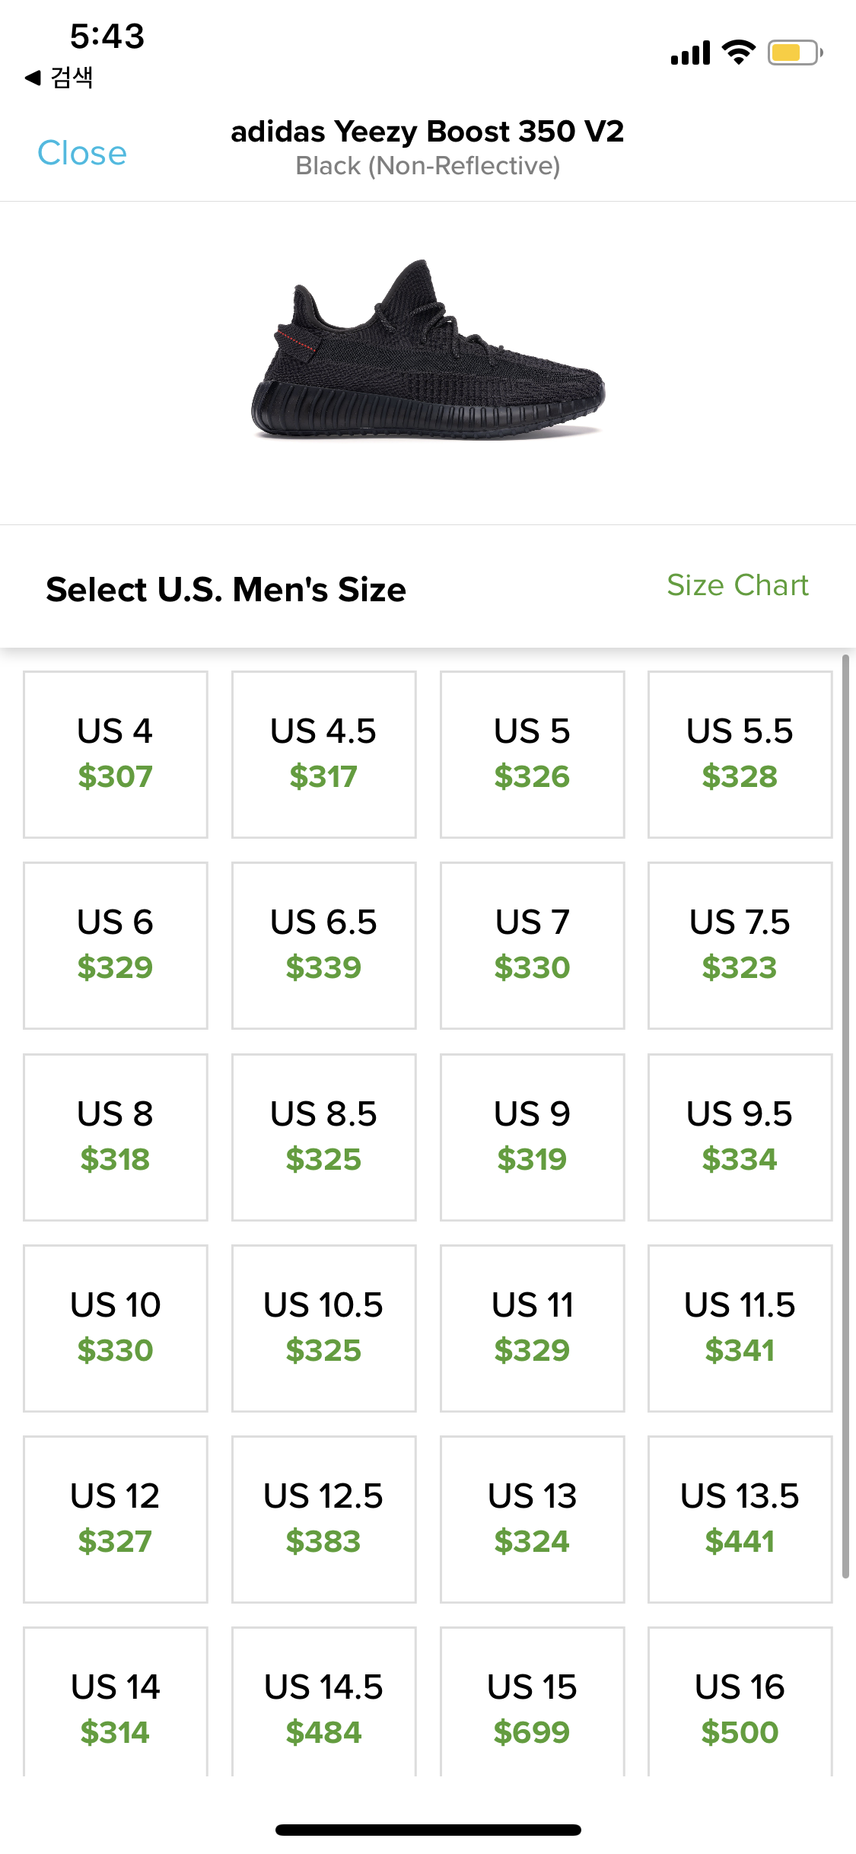Click the vertical scrollbar on size list
Viewport: 856px width, 1854px height.
[845, 1117]
